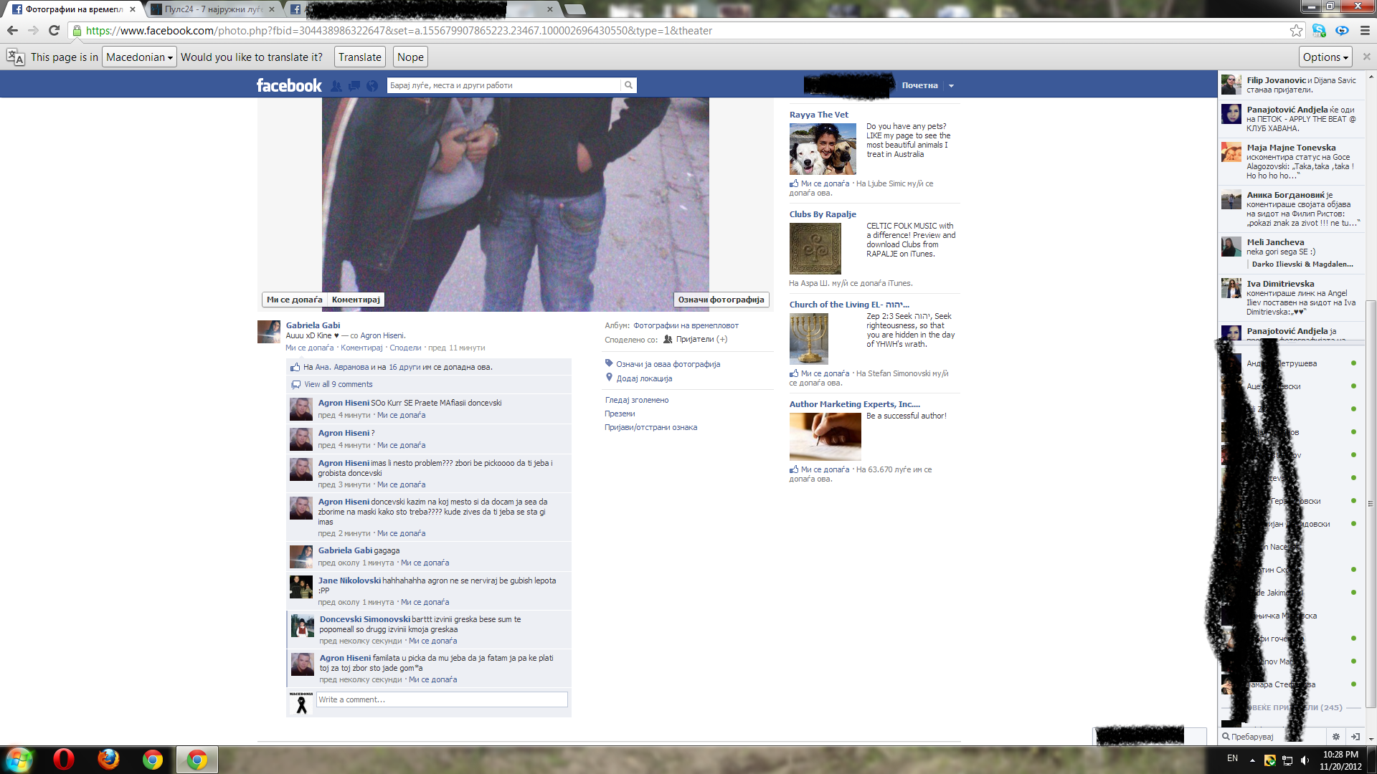Open the Сподели share link
This screenshot has width=1377, height=774.
pos(405,348)
